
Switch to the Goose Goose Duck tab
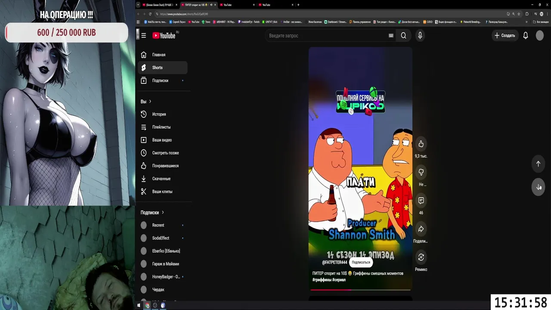[159, 5]
